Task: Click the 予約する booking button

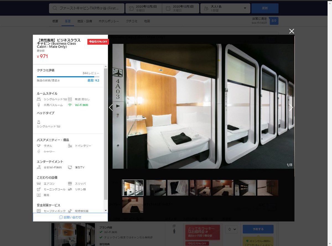Action: click(x=258, y=229)
